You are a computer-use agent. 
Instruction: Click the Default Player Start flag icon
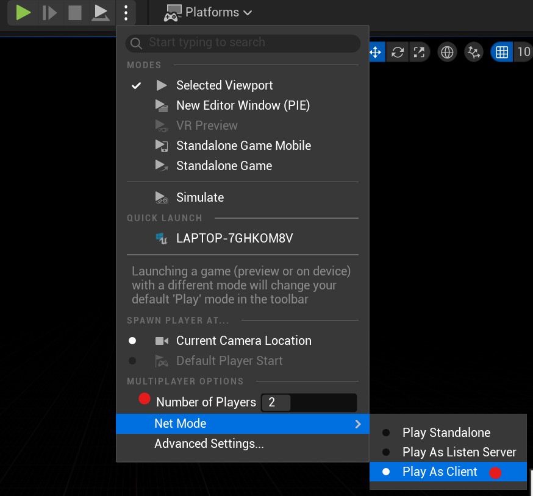[x=162, y=361]
